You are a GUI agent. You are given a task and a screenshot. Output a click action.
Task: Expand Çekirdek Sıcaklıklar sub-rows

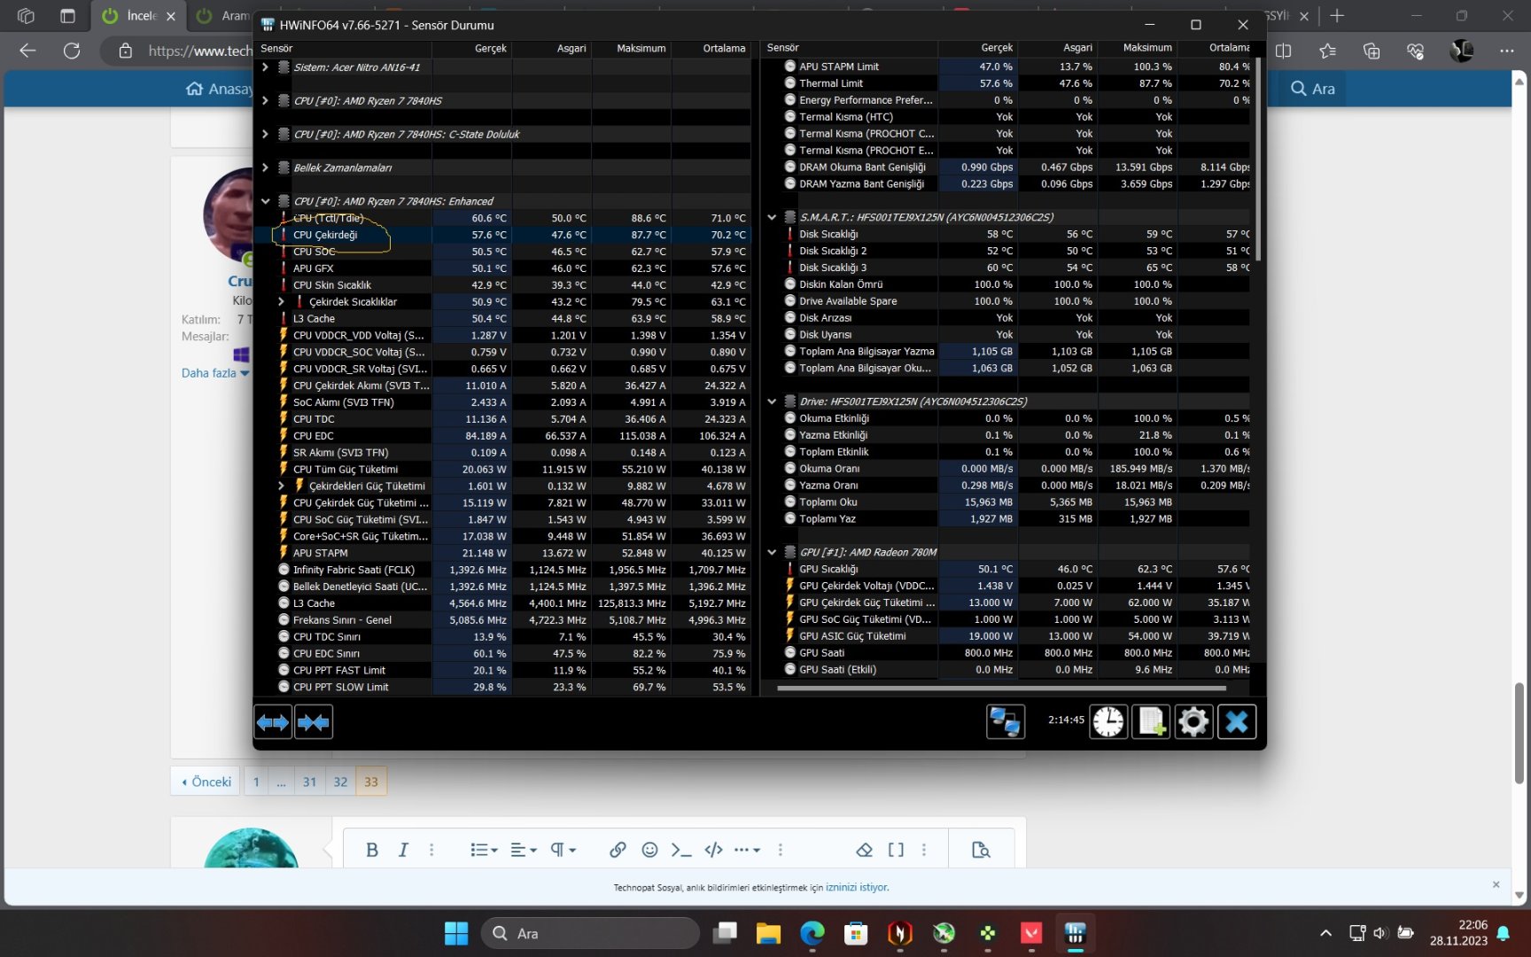point(281,302)
